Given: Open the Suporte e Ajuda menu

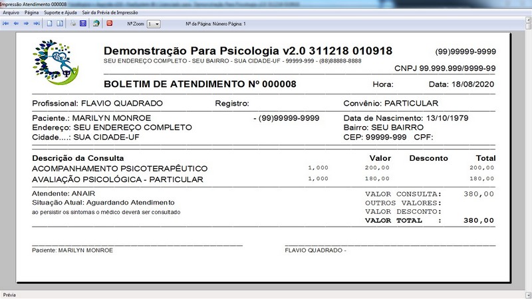Looking at the screenshot, I should [61, 13].
